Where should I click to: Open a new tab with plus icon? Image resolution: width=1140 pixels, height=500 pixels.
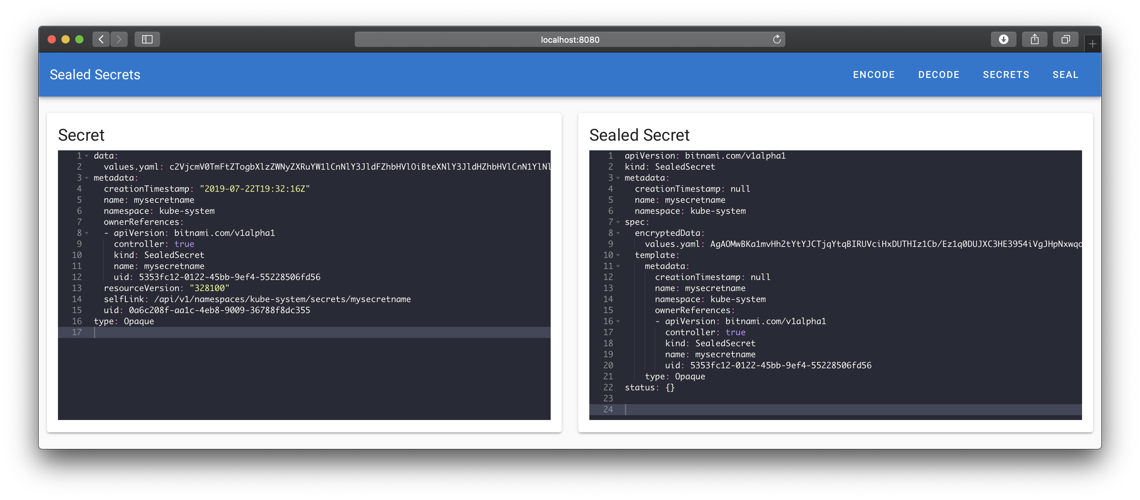[1092, 44]
